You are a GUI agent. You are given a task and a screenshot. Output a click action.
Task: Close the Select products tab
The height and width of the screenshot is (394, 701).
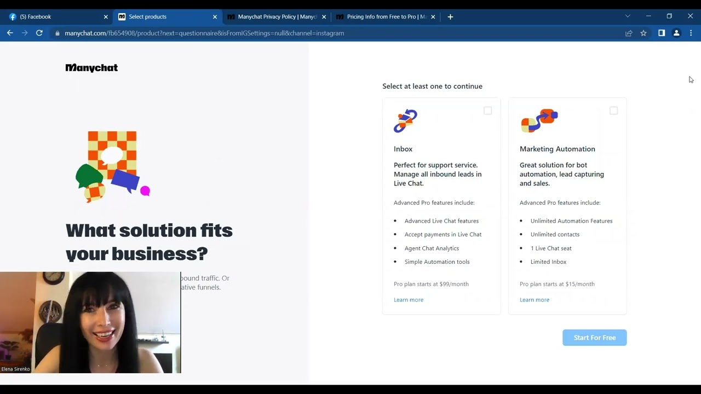215,17
